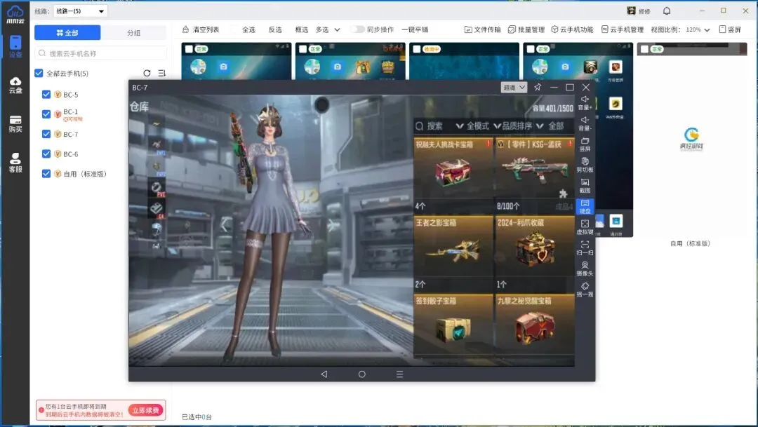The height and width of the screenshot is (427, 758).
Task: Expand the 品质排序 sort filter
Action: [x=513, y=126]
